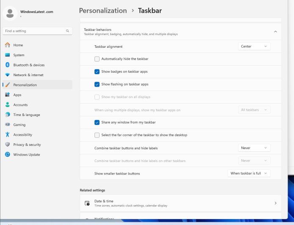Open Taskbar alignment Center dropdown
Screen dimensions: 294x225
pyautogui.click(x=254, y=47)
